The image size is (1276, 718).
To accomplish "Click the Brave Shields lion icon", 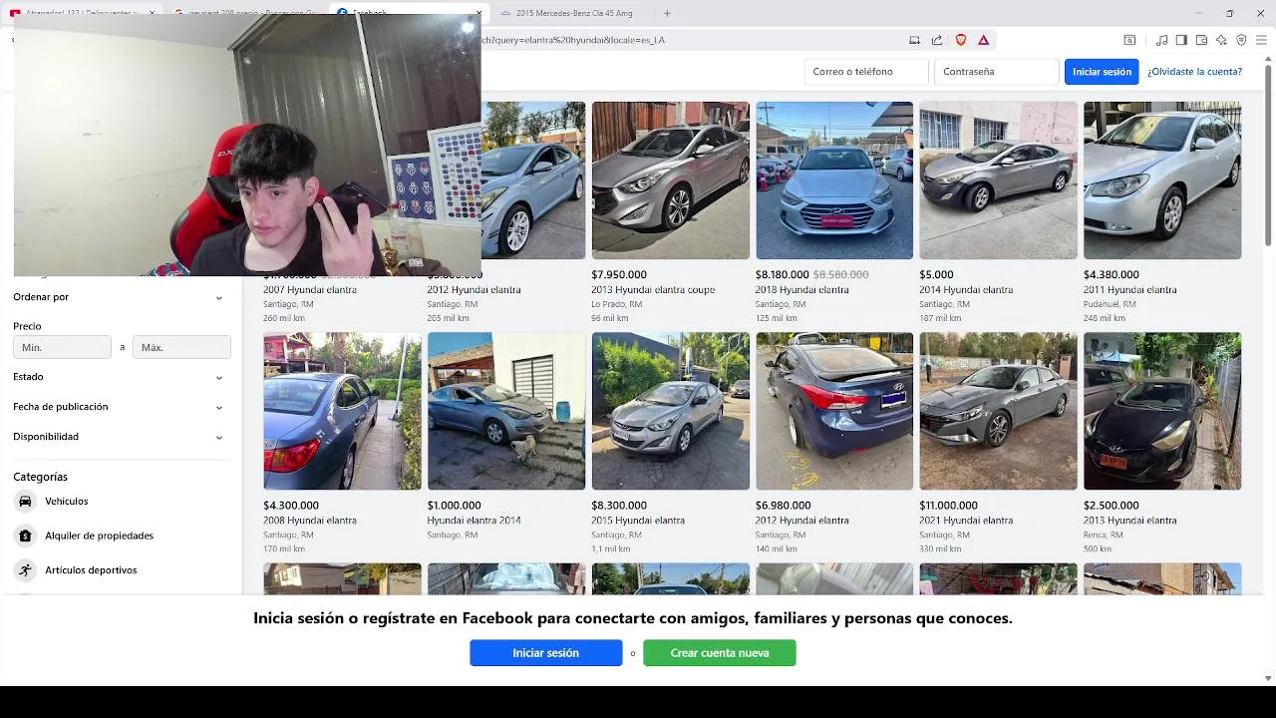I will tap(961, 40).
